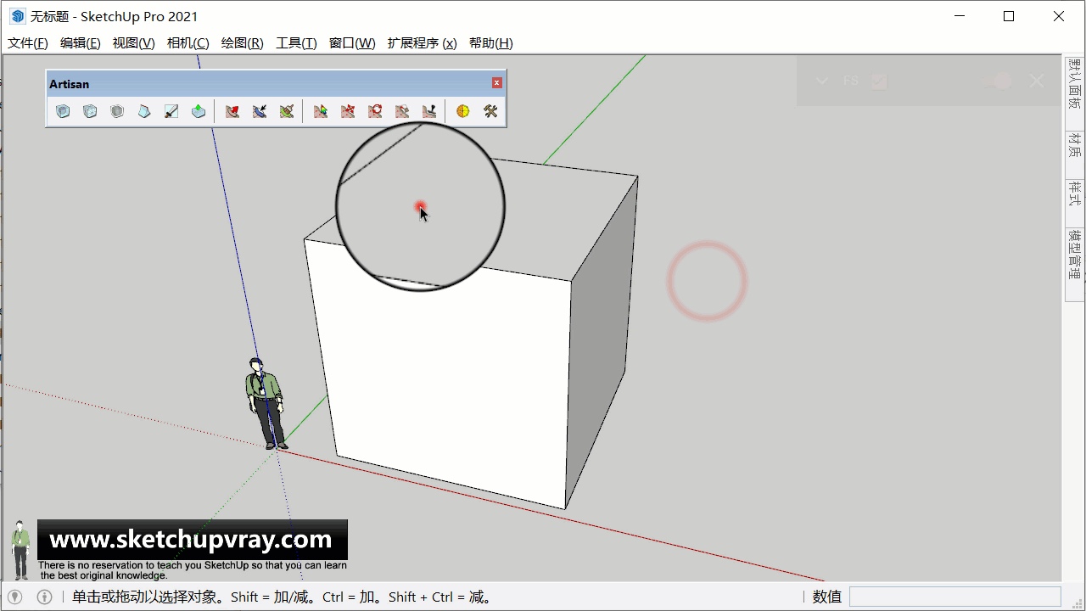Open the 帮助(H) menu
This screenshot has width=1086, height=611.
pyautogui.click(x=491, y=43)
